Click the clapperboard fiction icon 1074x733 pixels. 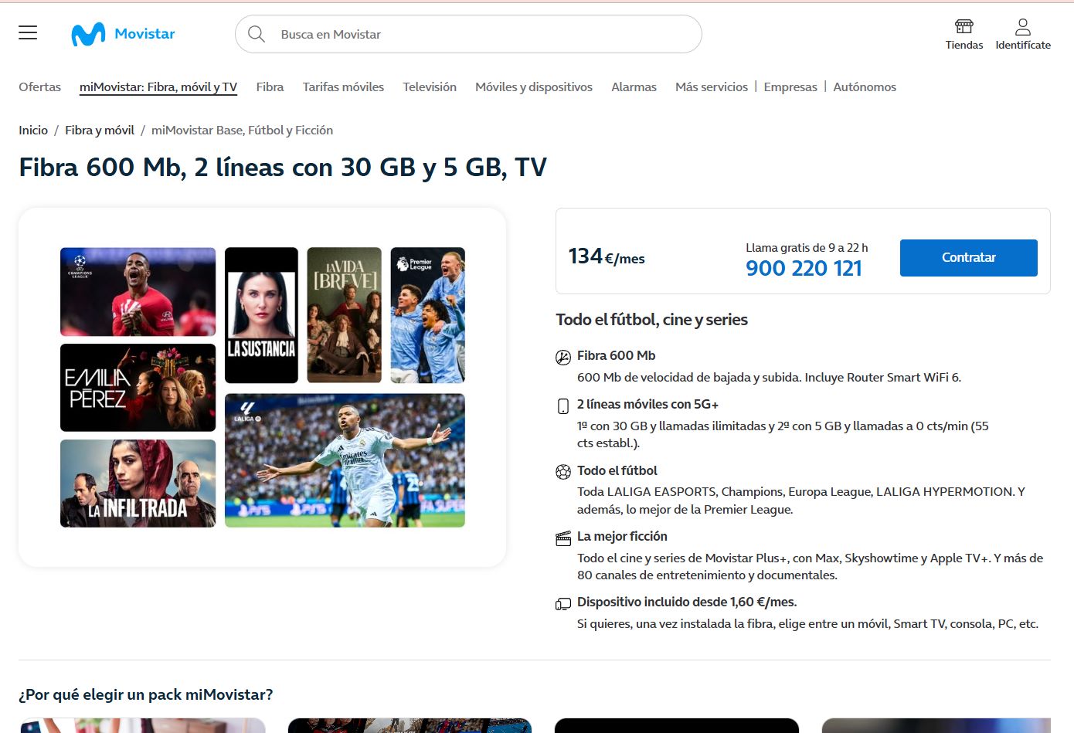(x=563, y=538)
